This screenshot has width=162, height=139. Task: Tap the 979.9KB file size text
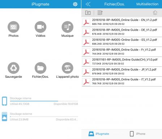pyautogui.click(x=97, y=73)
